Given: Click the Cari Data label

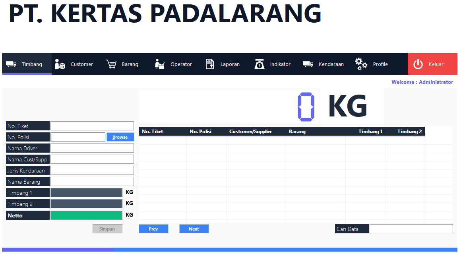Looking at the screenshot, I should (x=352, y=229).
